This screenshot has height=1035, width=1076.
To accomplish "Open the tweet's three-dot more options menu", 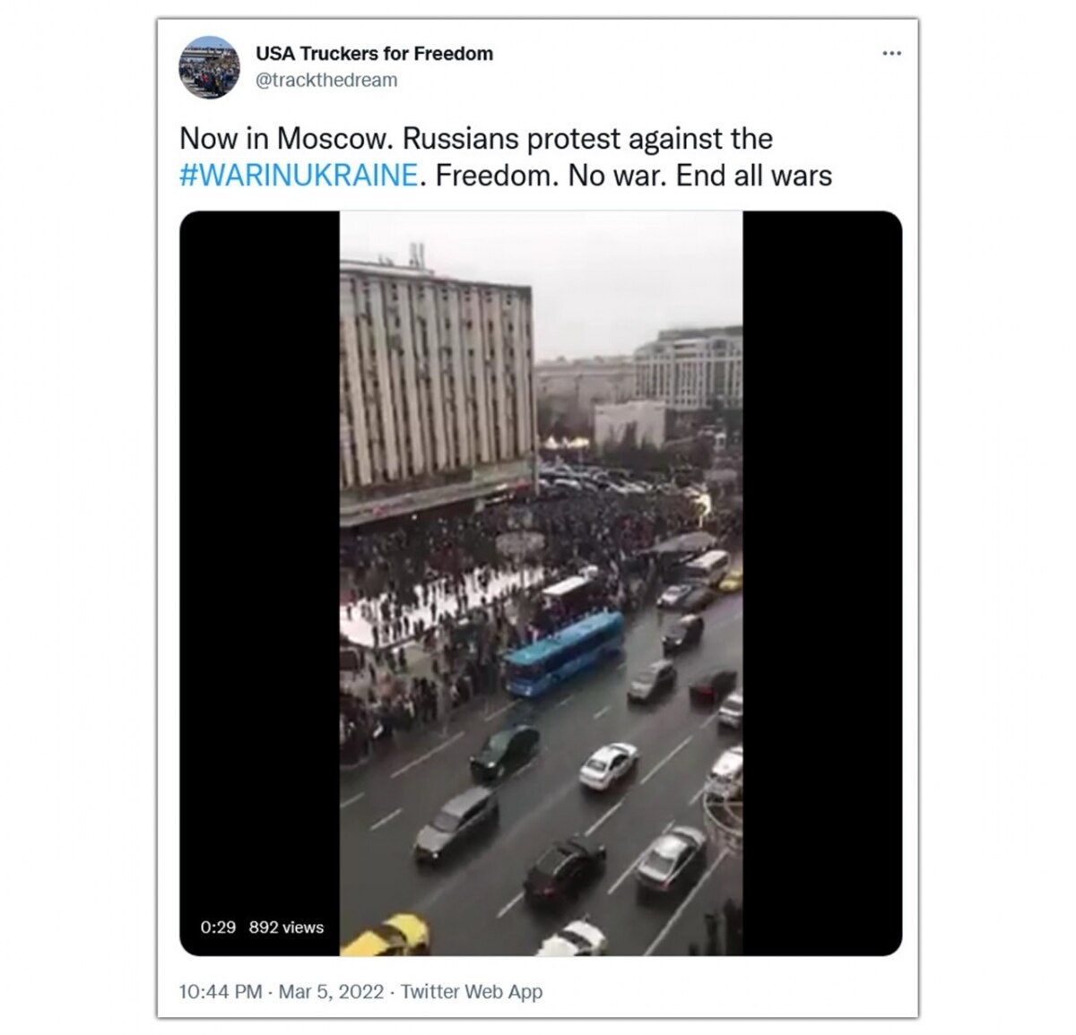I will coord(891,54).
